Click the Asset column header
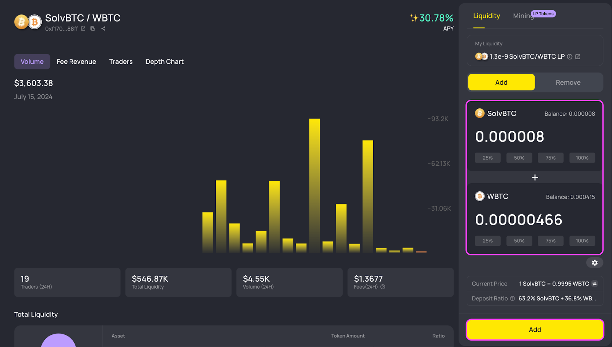This screenshot has height=347, width=612. point(118,336)
